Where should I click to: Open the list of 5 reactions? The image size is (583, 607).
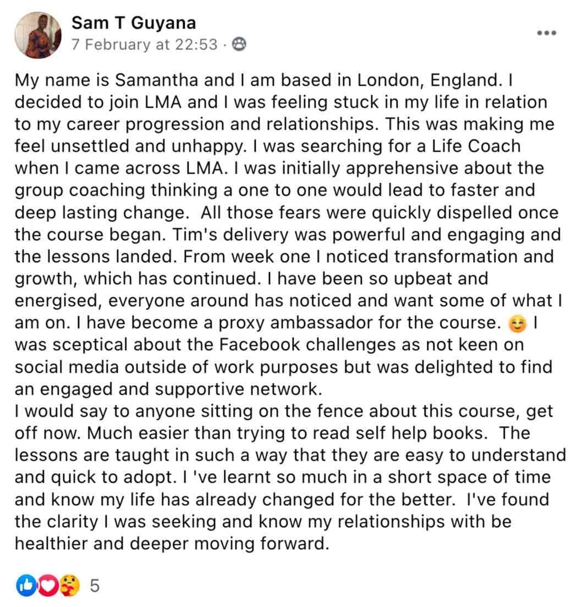point(95,586)
